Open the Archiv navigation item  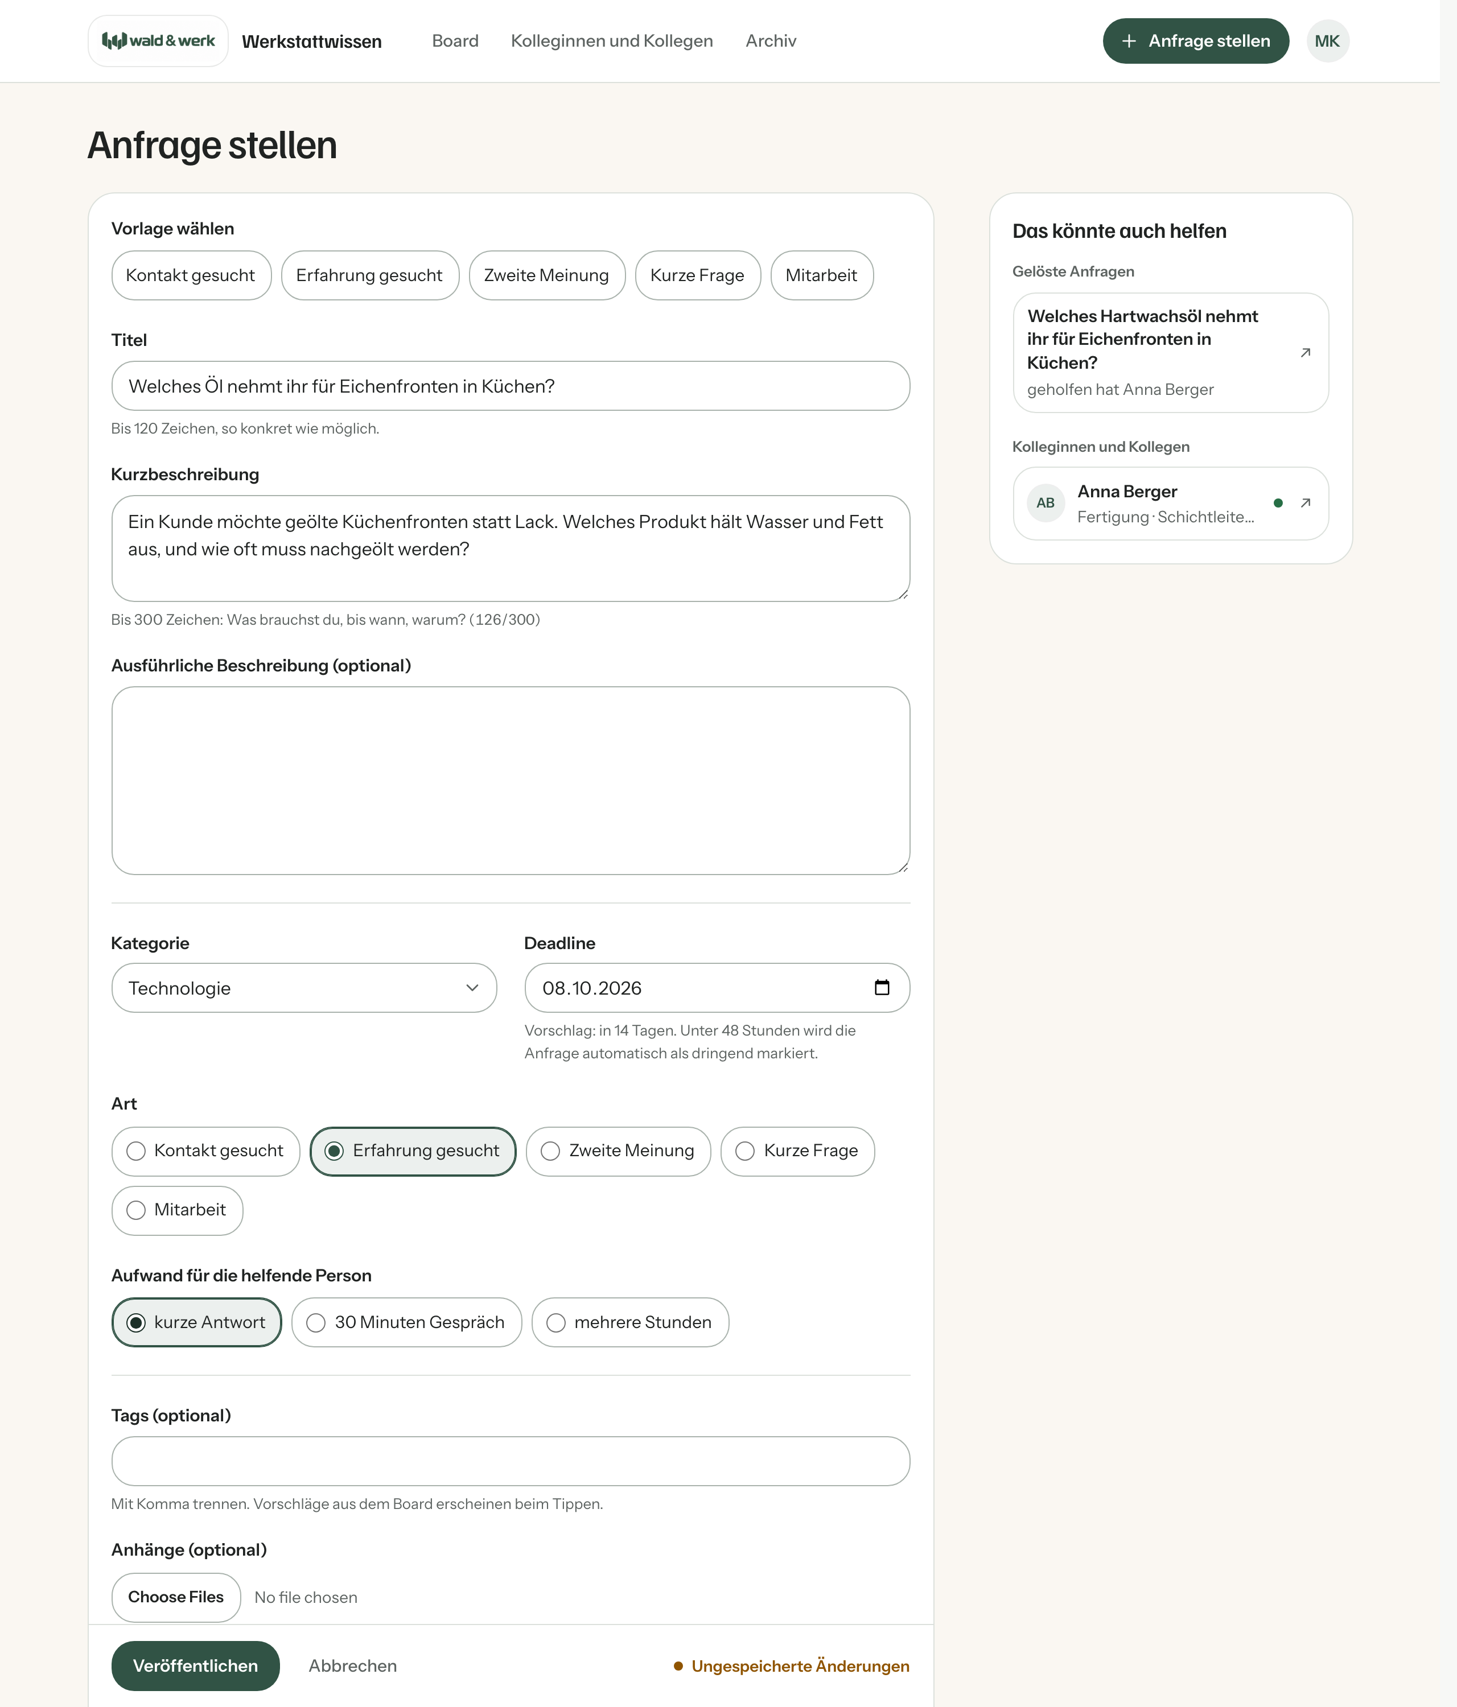coord(771,41)
